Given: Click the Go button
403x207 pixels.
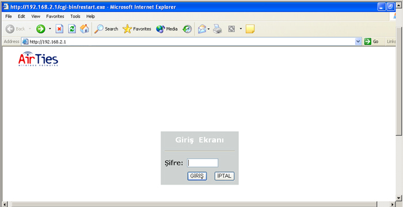Looking at the screenshot, I should click(x=372, y=41).
